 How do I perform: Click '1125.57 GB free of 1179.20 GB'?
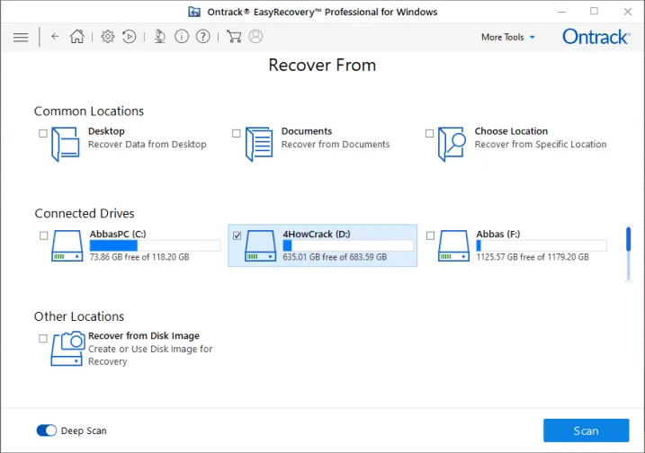(533, 257)
